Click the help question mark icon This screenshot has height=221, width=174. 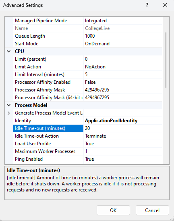coord(147,5)
